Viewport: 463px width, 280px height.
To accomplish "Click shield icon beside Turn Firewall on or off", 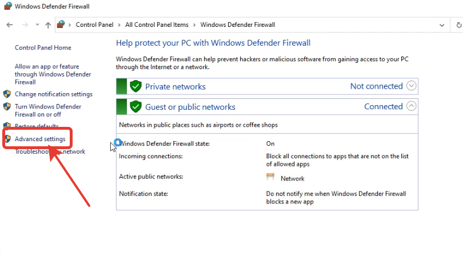I will (x=7, y=106).
